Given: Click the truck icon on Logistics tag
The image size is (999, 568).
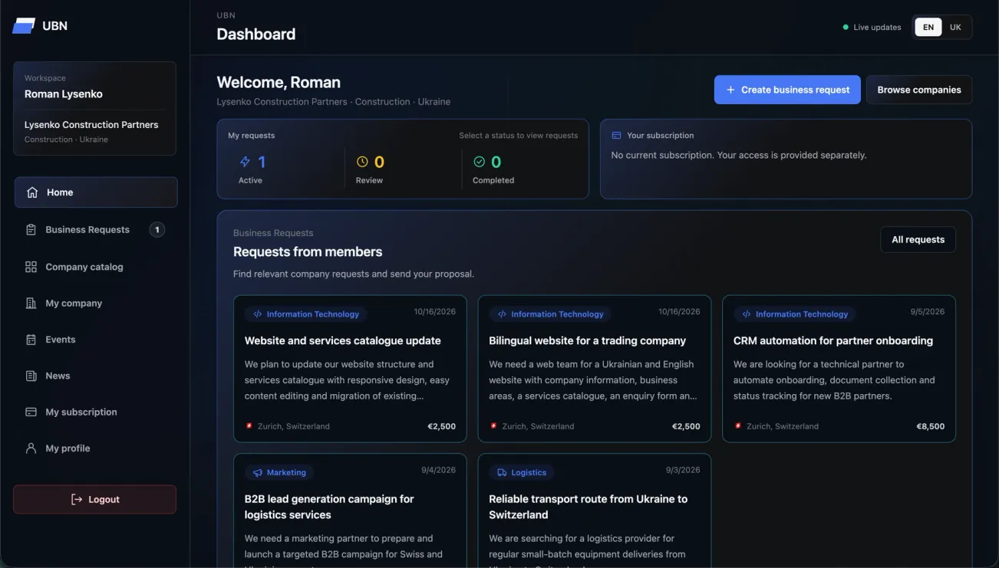Looking at the screenshot, I should tap(503, 473).
